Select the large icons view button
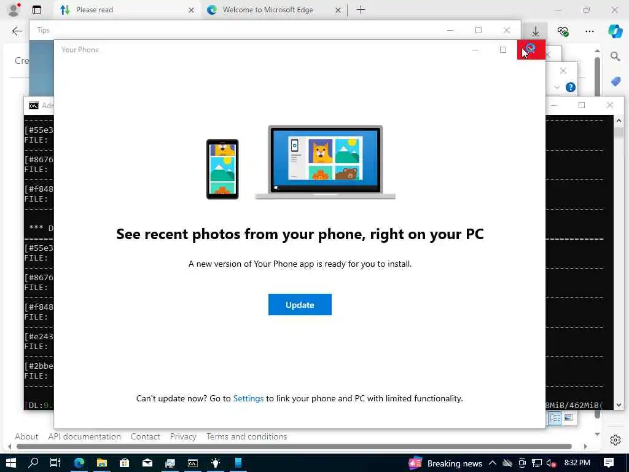629x472 pixels. [568, 418]
